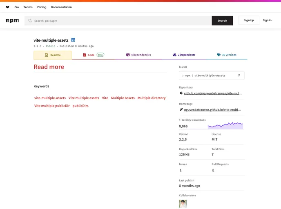
Task: Open the Pro menu item
Action: 17,7
